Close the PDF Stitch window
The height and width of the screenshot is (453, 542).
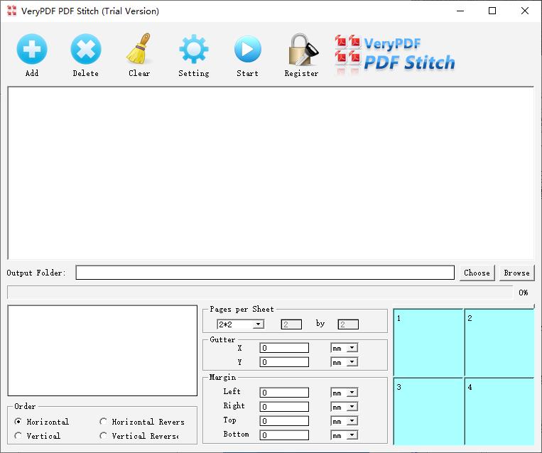(x=525, y=11)
